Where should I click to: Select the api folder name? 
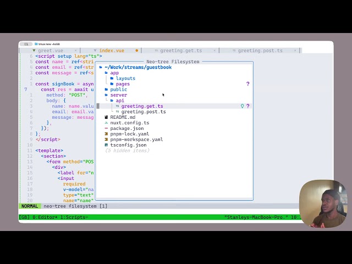pyautogui.click(x=120, y=101)
